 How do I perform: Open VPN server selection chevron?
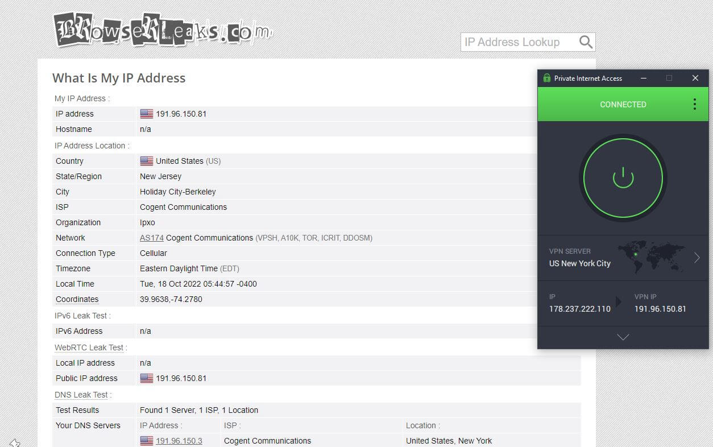697,258
